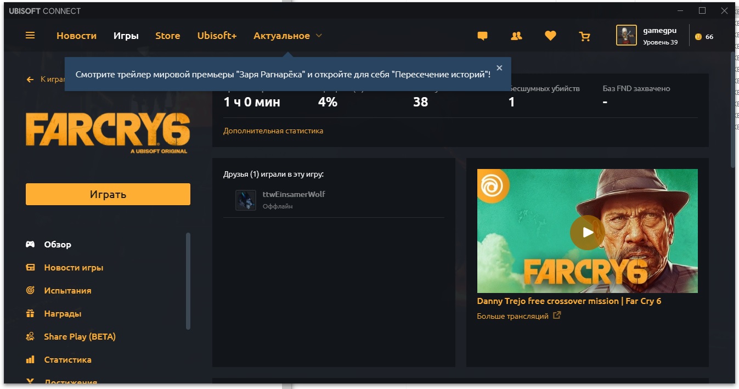
Task: Open the Ubisoft+ tab
Action: pyautogui.click(x=217, y=36)
